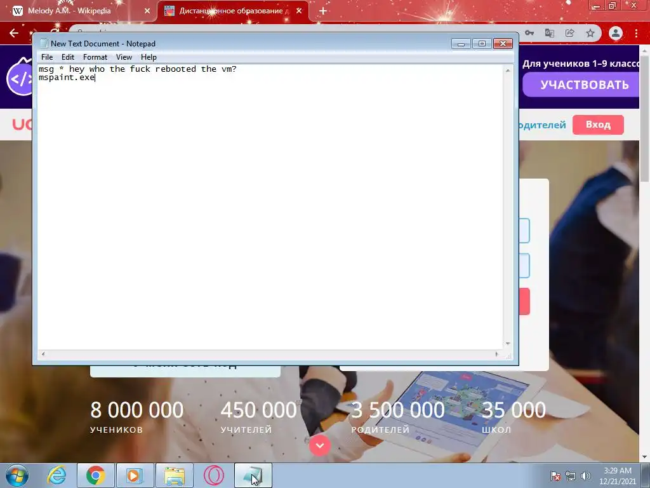Click the Show desktop strip on the taskbar

coord(646,475)
